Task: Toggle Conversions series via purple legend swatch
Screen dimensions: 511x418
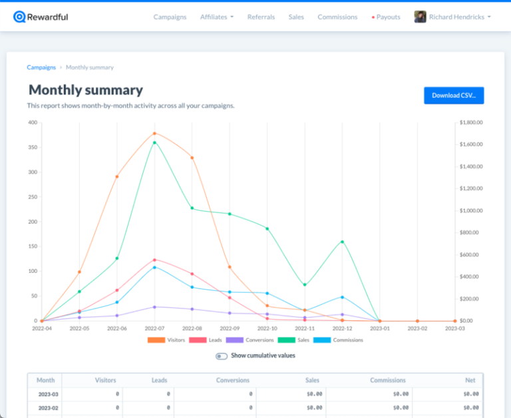Action: (x=234, y=340)
